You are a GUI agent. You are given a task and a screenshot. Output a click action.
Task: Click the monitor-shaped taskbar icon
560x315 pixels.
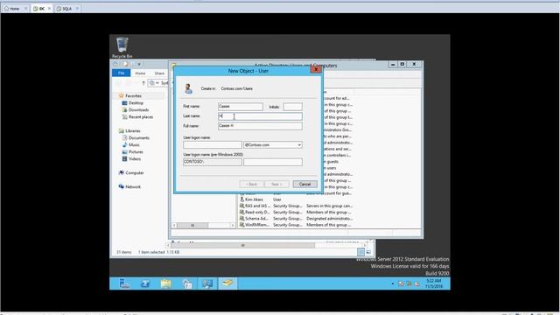coord(207,283)
